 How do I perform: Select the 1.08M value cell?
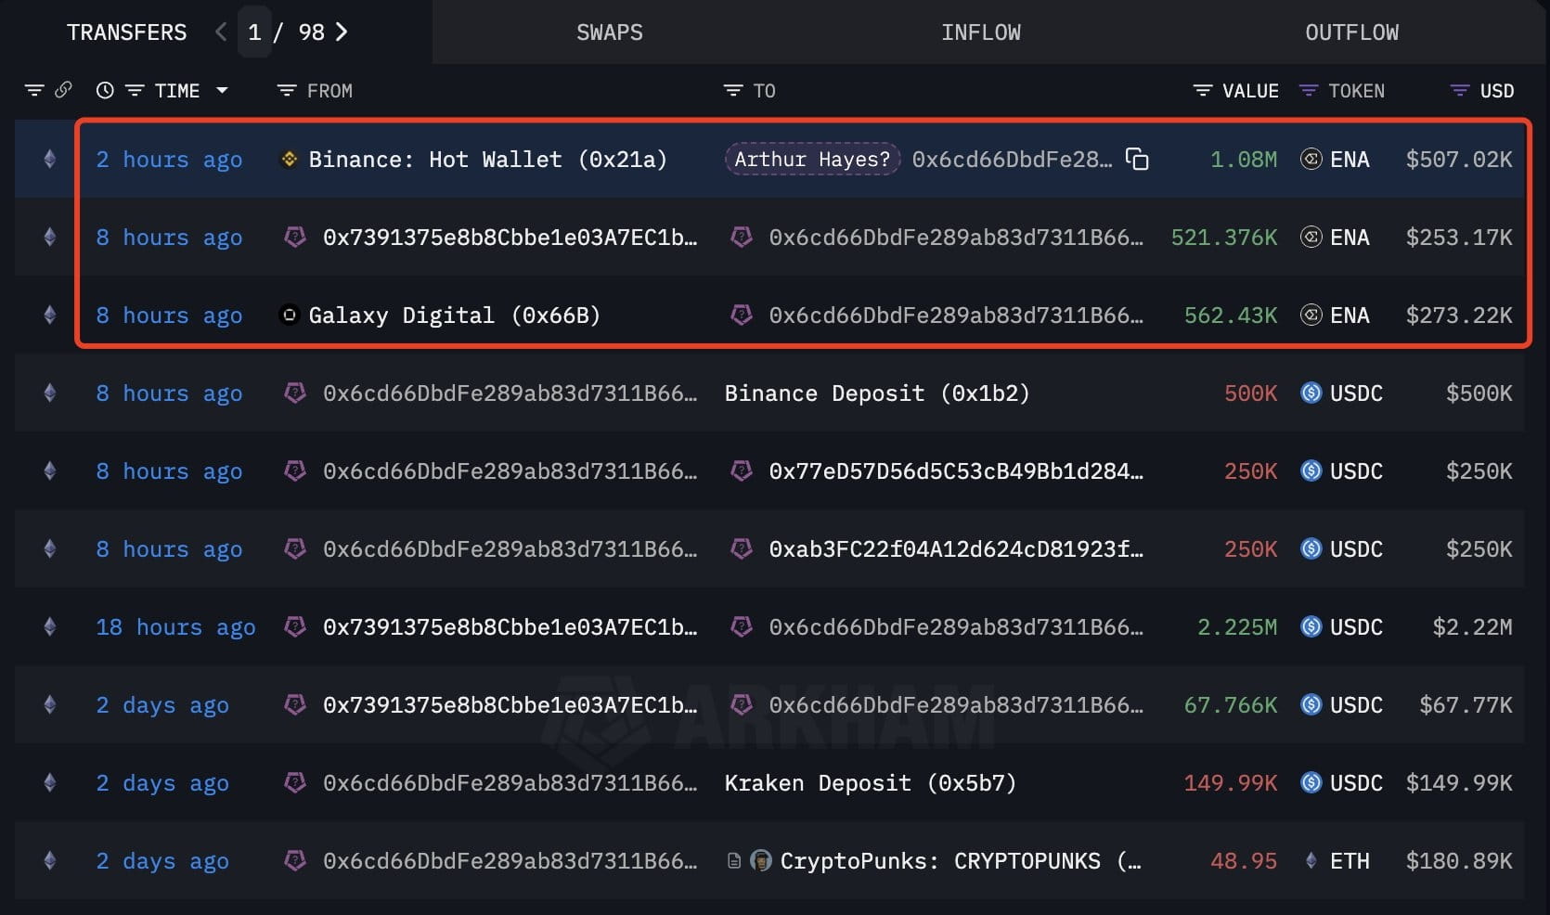click(1244, 160)
